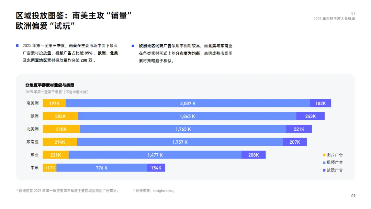Image resolution: width=371 pixels, height=209 pixels.
Task: Click the section number 01
Action: [353, 13]
